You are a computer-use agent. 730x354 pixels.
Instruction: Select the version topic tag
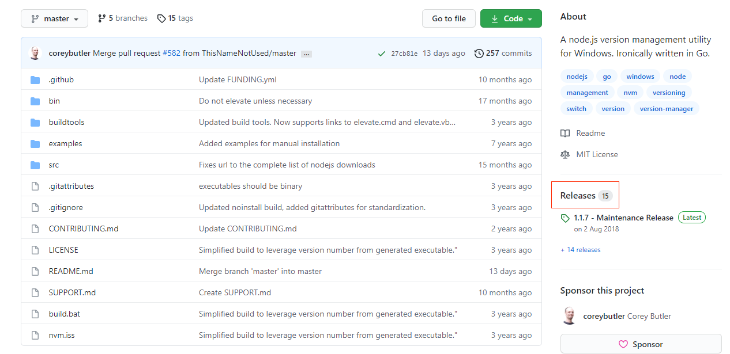pyautogui.click(x=613, y=109)
